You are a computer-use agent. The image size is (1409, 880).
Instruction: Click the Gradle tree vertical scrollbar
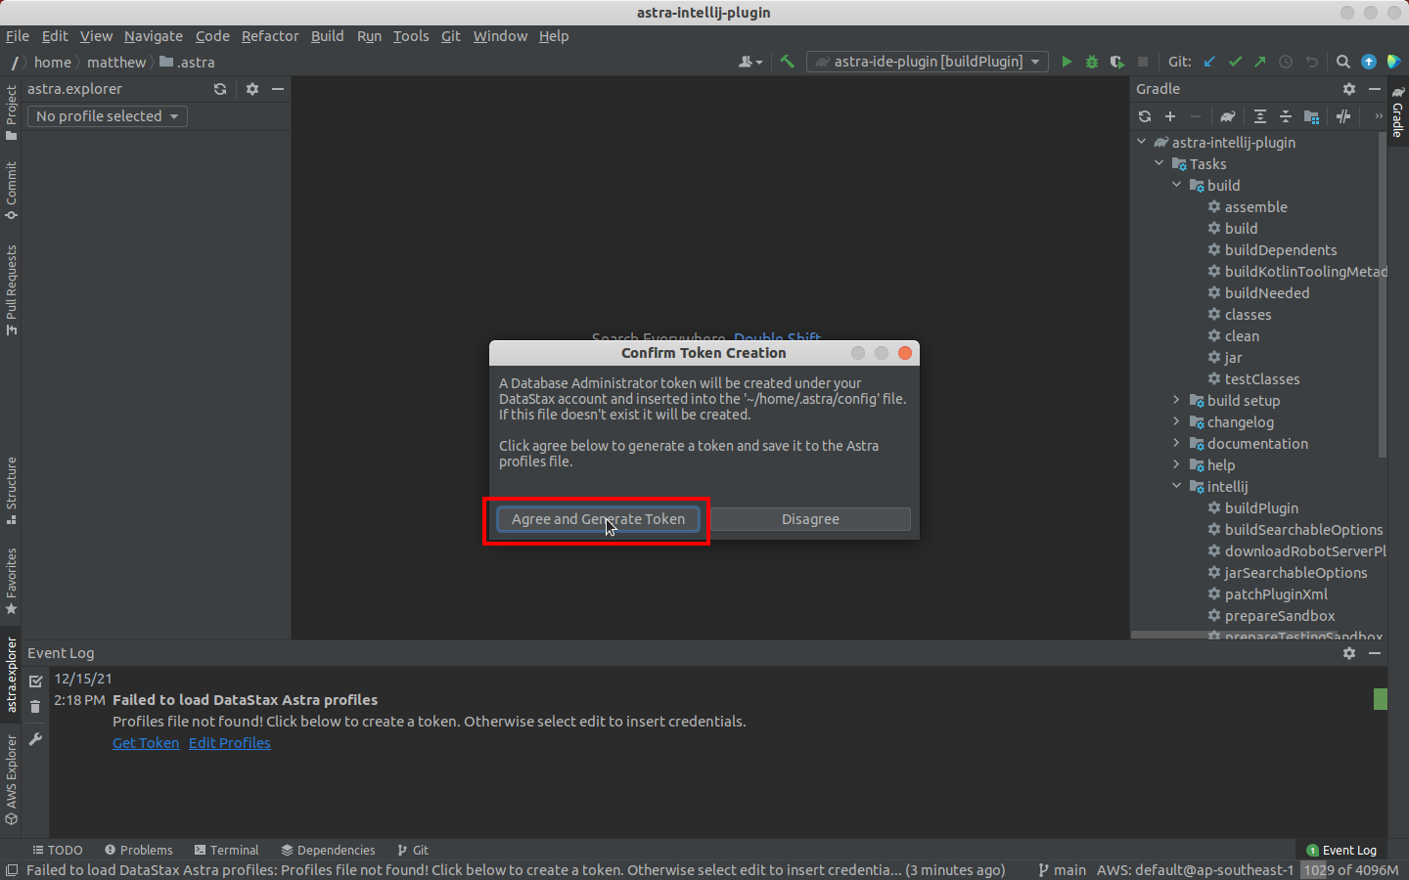click(x=1382, y=293)
